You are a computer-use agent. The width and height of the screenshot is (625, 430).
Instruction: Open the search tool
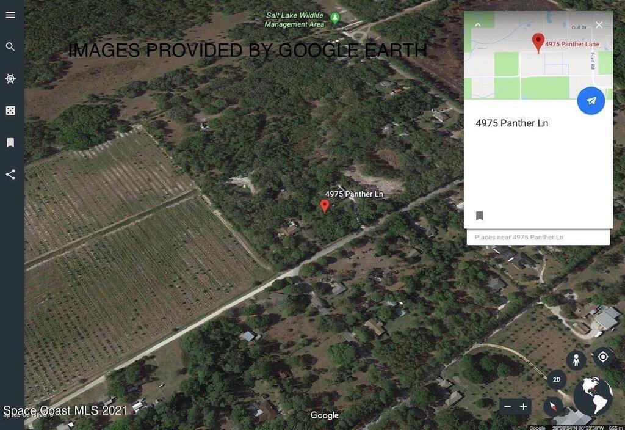[10, 46]
